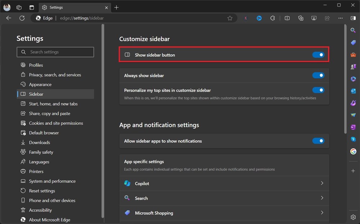Screen dimensions: 360x224
Task: Expand Microsoft Shopping settings
Action: pyautogui.click(x=322, y=213)
